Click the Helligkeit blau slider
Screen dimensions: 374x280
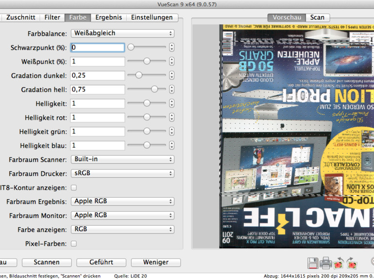pos(147,145)
